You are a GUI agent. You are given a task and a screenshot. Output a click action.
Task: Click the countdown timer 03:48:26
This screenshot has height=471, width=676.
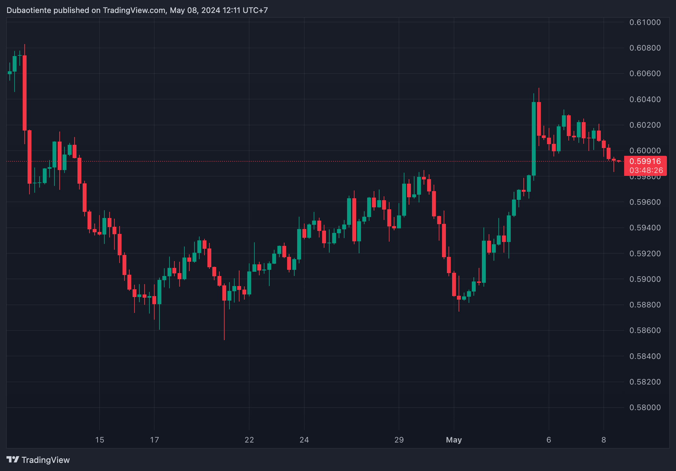pyautogui.click(x=646, y=170)
